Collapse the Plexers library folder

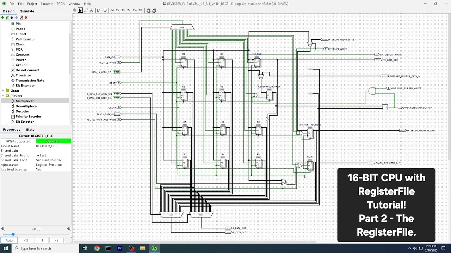coord(3,96)
